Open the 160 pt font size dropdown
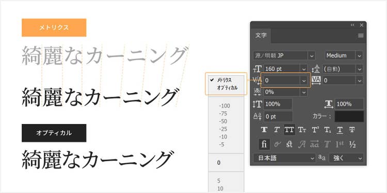 click(303, 69)
